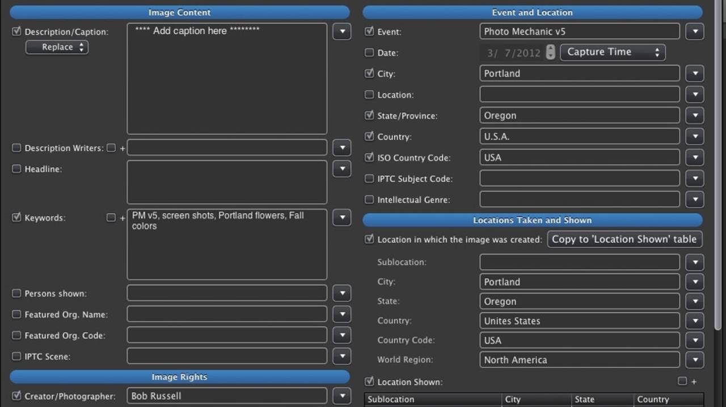The image size is (726, 407).
Task: Open the Creator/Photographer arrow menu
Action: click(x=341, y=396)
